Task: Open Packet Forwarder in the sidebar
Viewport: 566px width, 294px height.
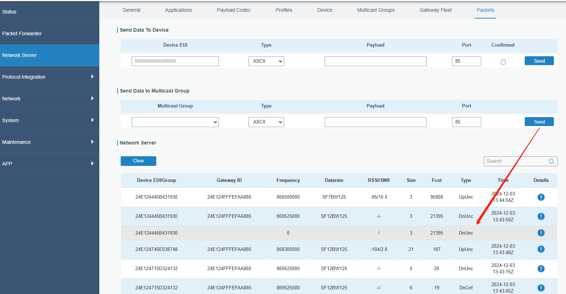Action: pos(49,33)
